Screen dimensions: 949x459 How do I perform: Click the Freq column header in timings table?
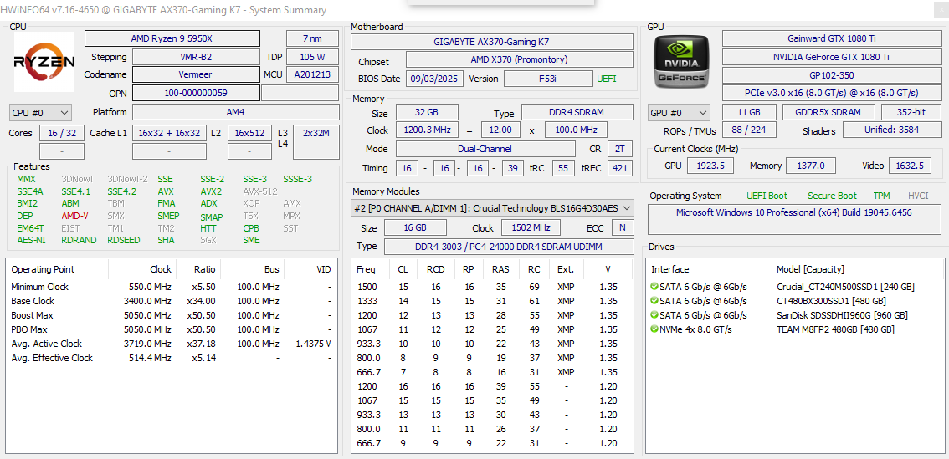367,270
